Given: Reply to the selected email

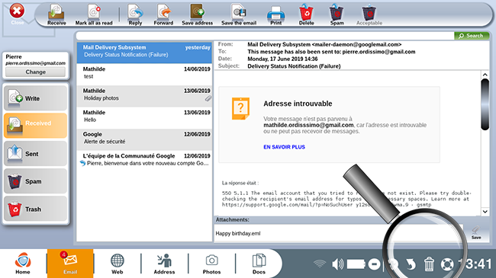Looking at the screenshot, I should click(135, 14).
